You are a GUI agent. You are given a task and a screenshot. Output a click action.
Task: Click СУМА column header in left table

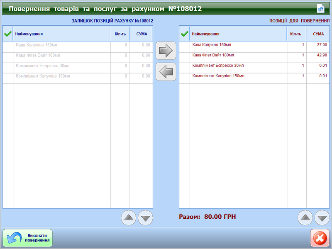click(x=142, y=34)
